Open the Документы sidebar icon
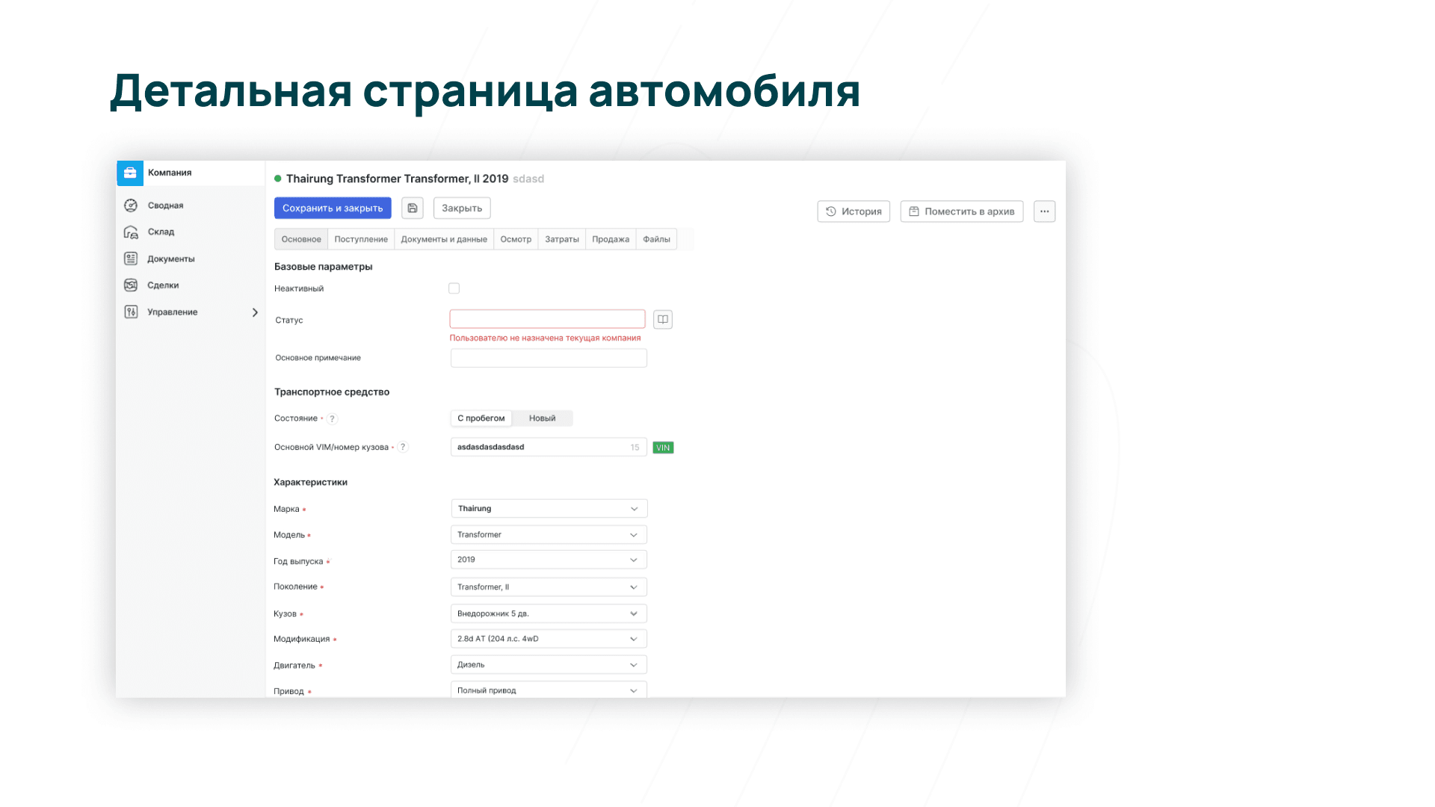Image resolution: width=1435 pixels, height=807 pixels. coord(131,259)
